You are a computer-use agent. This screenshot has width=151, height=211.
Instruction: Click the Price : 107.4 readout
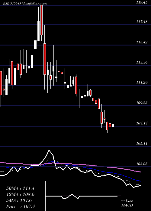(x=21, y=206)
